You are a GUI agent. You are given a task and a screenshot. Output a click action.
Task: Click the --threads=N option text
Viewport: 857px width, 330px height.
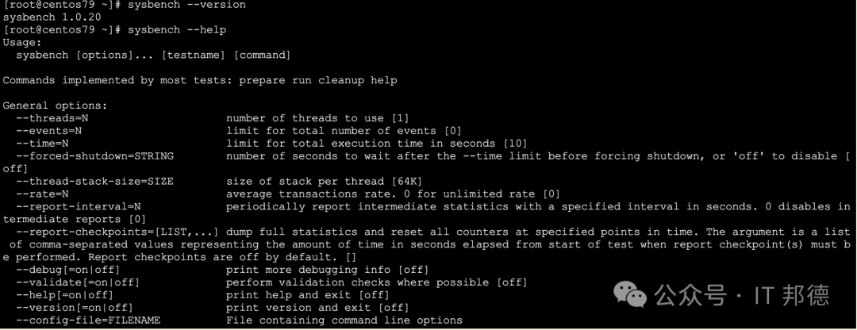coord(48,118)
